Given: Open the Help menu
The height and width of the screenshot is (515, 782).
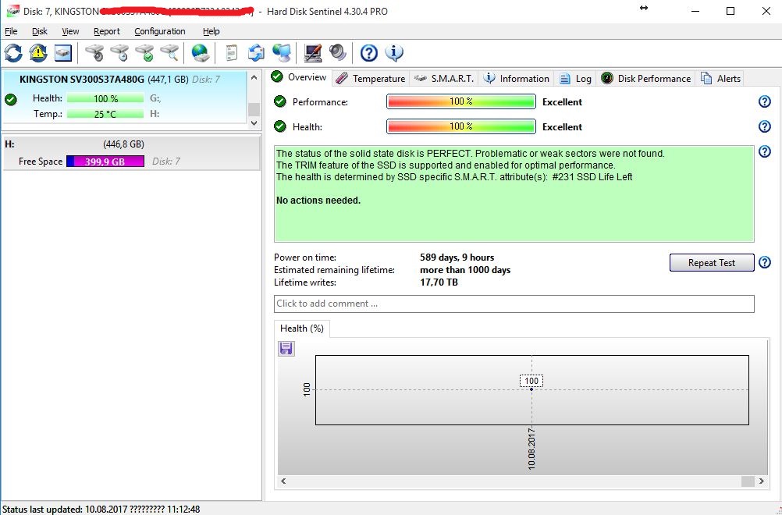Looking at the screenshot, I should (211, 31).
